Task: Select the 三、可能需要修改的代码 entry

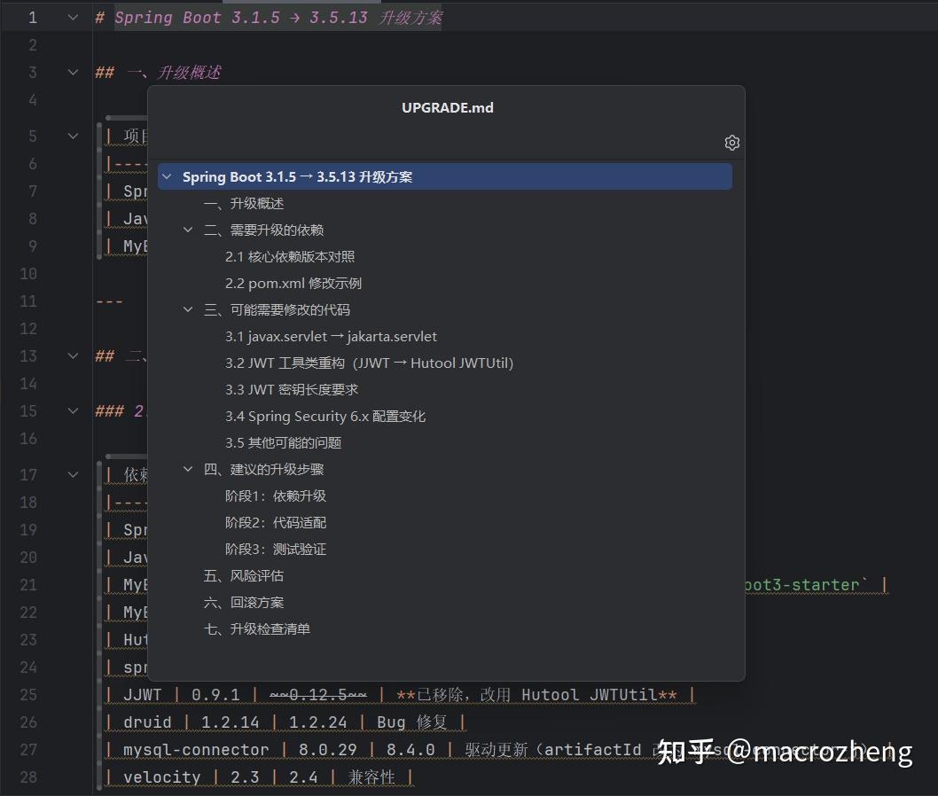Action: [x=277, y=309]
